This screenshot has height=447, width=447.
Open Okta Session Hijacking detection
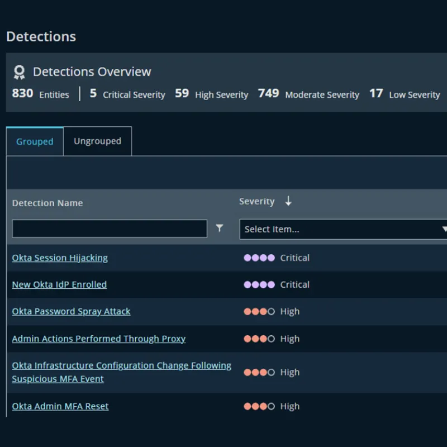pos(60,258)
